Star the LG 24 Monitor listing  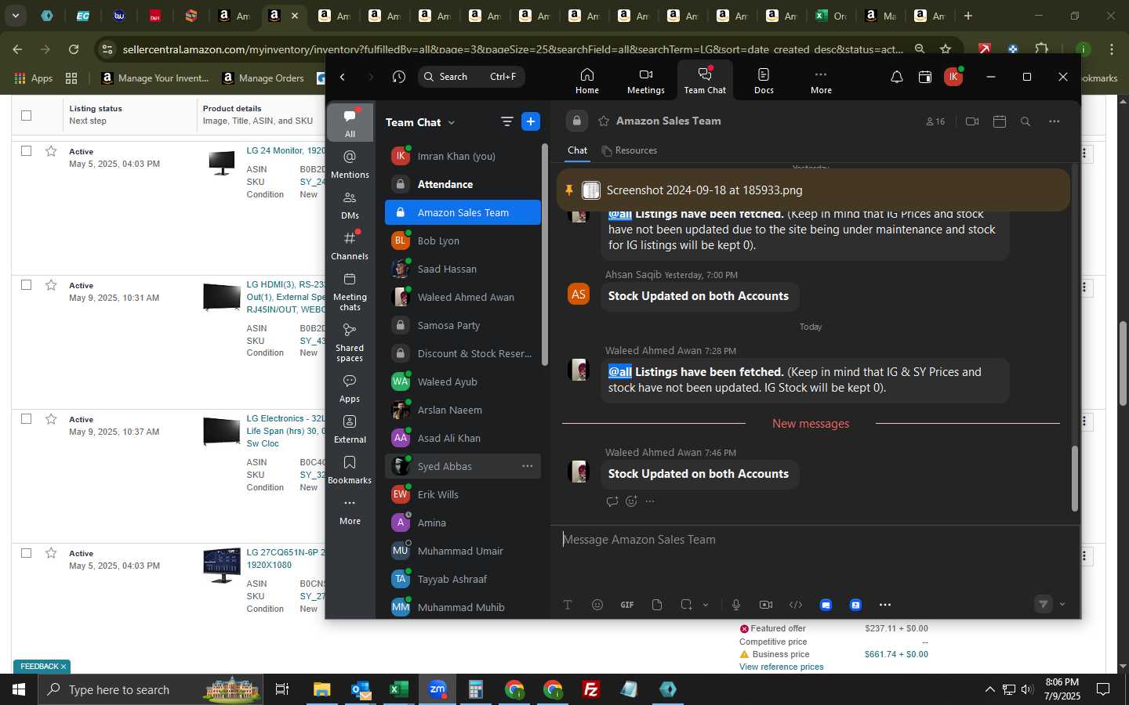coord(51,150)
